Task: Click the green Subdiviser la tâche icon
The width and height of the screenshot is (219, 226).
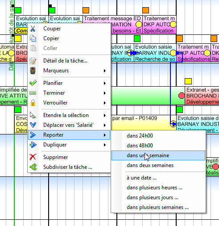Action: pyautogui.click(x=33, y=167)
